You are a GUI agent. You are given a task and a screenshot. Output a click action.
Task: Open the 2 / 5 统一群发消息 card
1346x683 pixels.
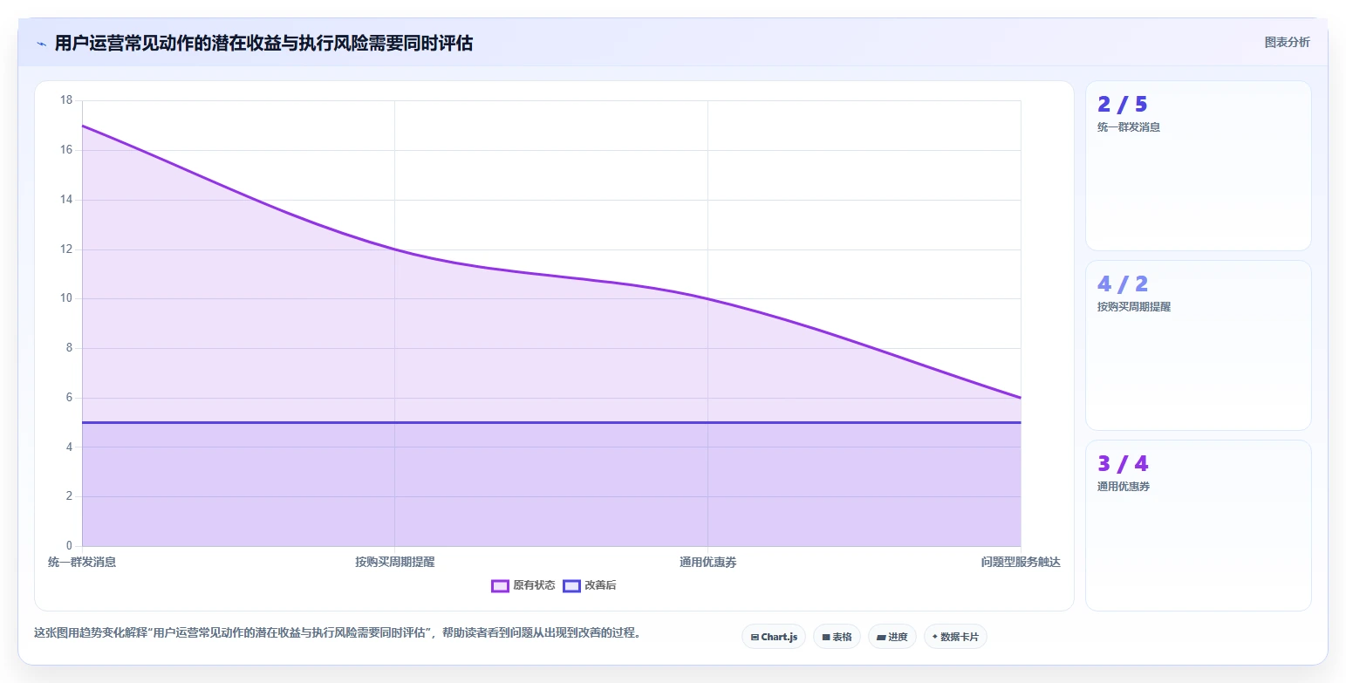1199,166
